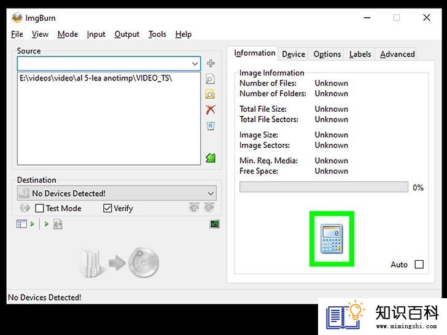This screenshot has height=335, width=447.
Task: Switch to the Labels tab
Action: [x=360, y=54]
